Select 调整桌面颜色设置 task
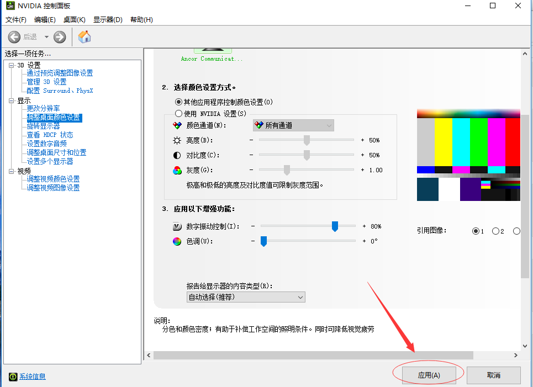This screenshot has height=387, width=533. [x=54, y=117]
